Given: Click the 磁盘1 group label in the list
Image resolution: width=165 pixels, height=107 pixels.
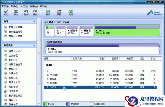Looking at the screenshot, I should point(49,65).
